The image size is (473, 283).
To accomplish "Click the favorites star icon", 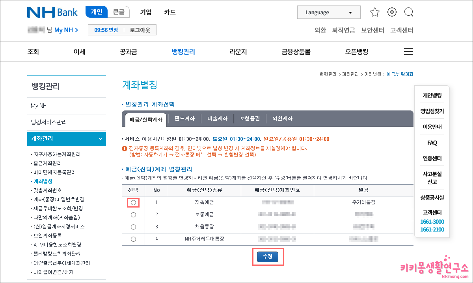I will (x=374, y=12).
